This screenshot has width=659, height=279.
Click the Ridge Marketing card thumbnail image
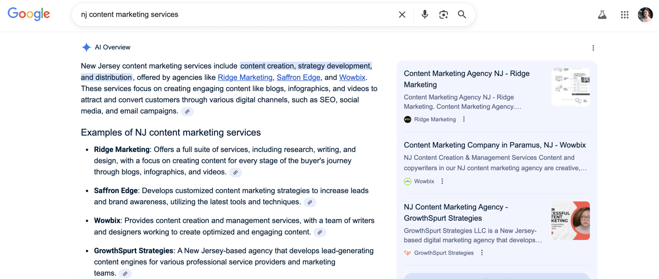coord(570,87)
